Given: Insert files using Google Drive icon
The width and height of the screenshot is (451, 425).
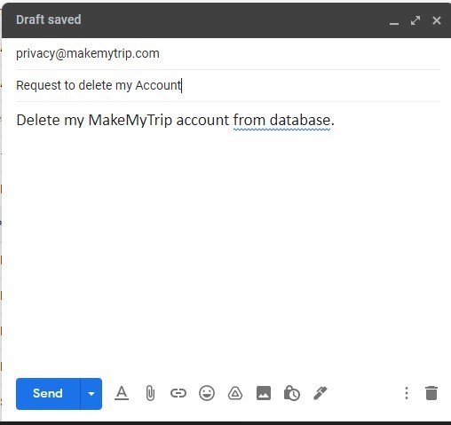Looking at the screenshot, I should [x=235, y=394].
